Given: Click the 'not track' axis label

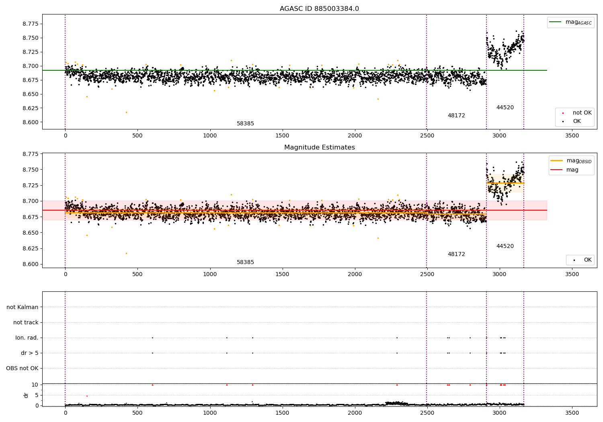Looking at the screenshot, I should (26, 322).
